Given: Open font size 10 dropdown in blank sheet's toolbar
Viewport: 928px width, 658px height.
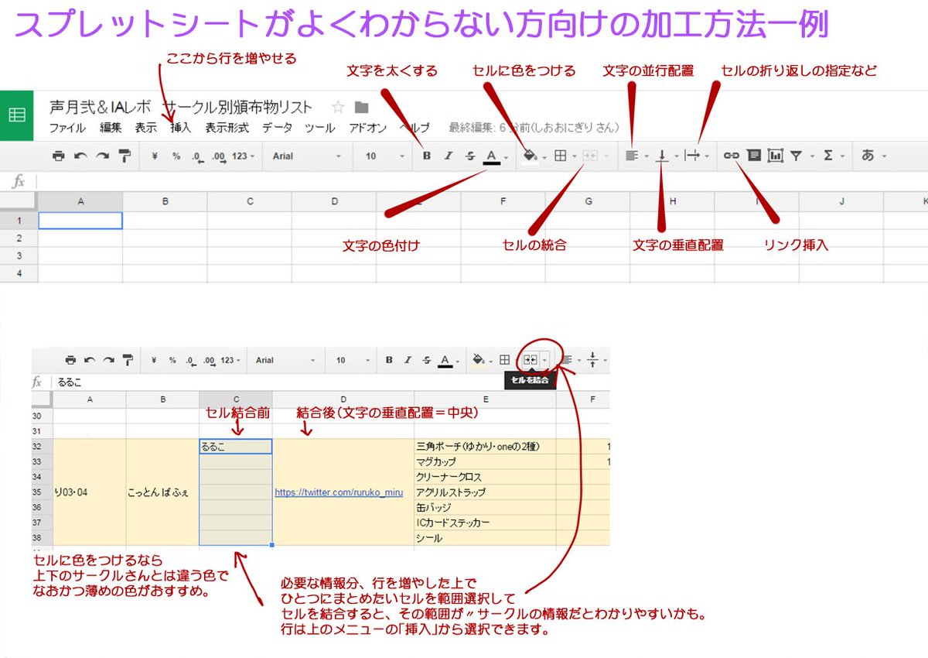Looking at the screenshot, I should tap(384, 156).
